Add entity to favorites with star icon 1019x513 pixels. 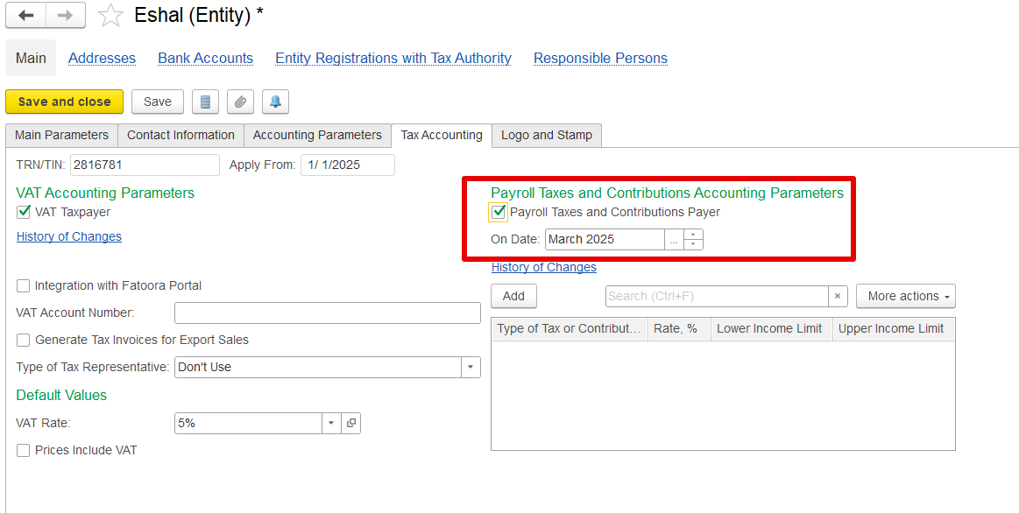pos(110,16)
